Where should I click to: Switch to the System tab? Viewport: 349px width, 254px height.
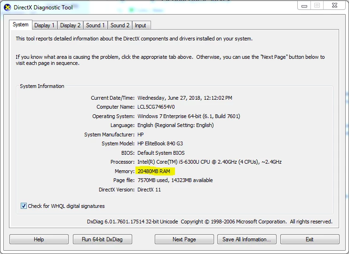coord(21,24)
